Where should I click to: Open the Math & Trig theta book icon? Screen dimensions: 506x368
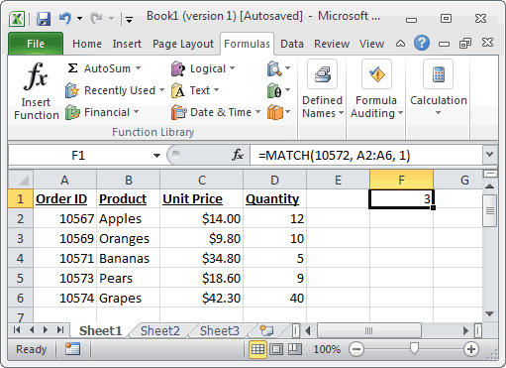[274, 90]
